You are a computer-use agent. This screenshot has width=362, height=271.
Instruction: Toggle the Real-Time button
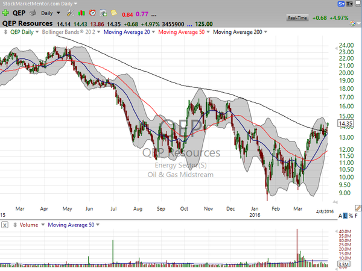tap(297, 18)
